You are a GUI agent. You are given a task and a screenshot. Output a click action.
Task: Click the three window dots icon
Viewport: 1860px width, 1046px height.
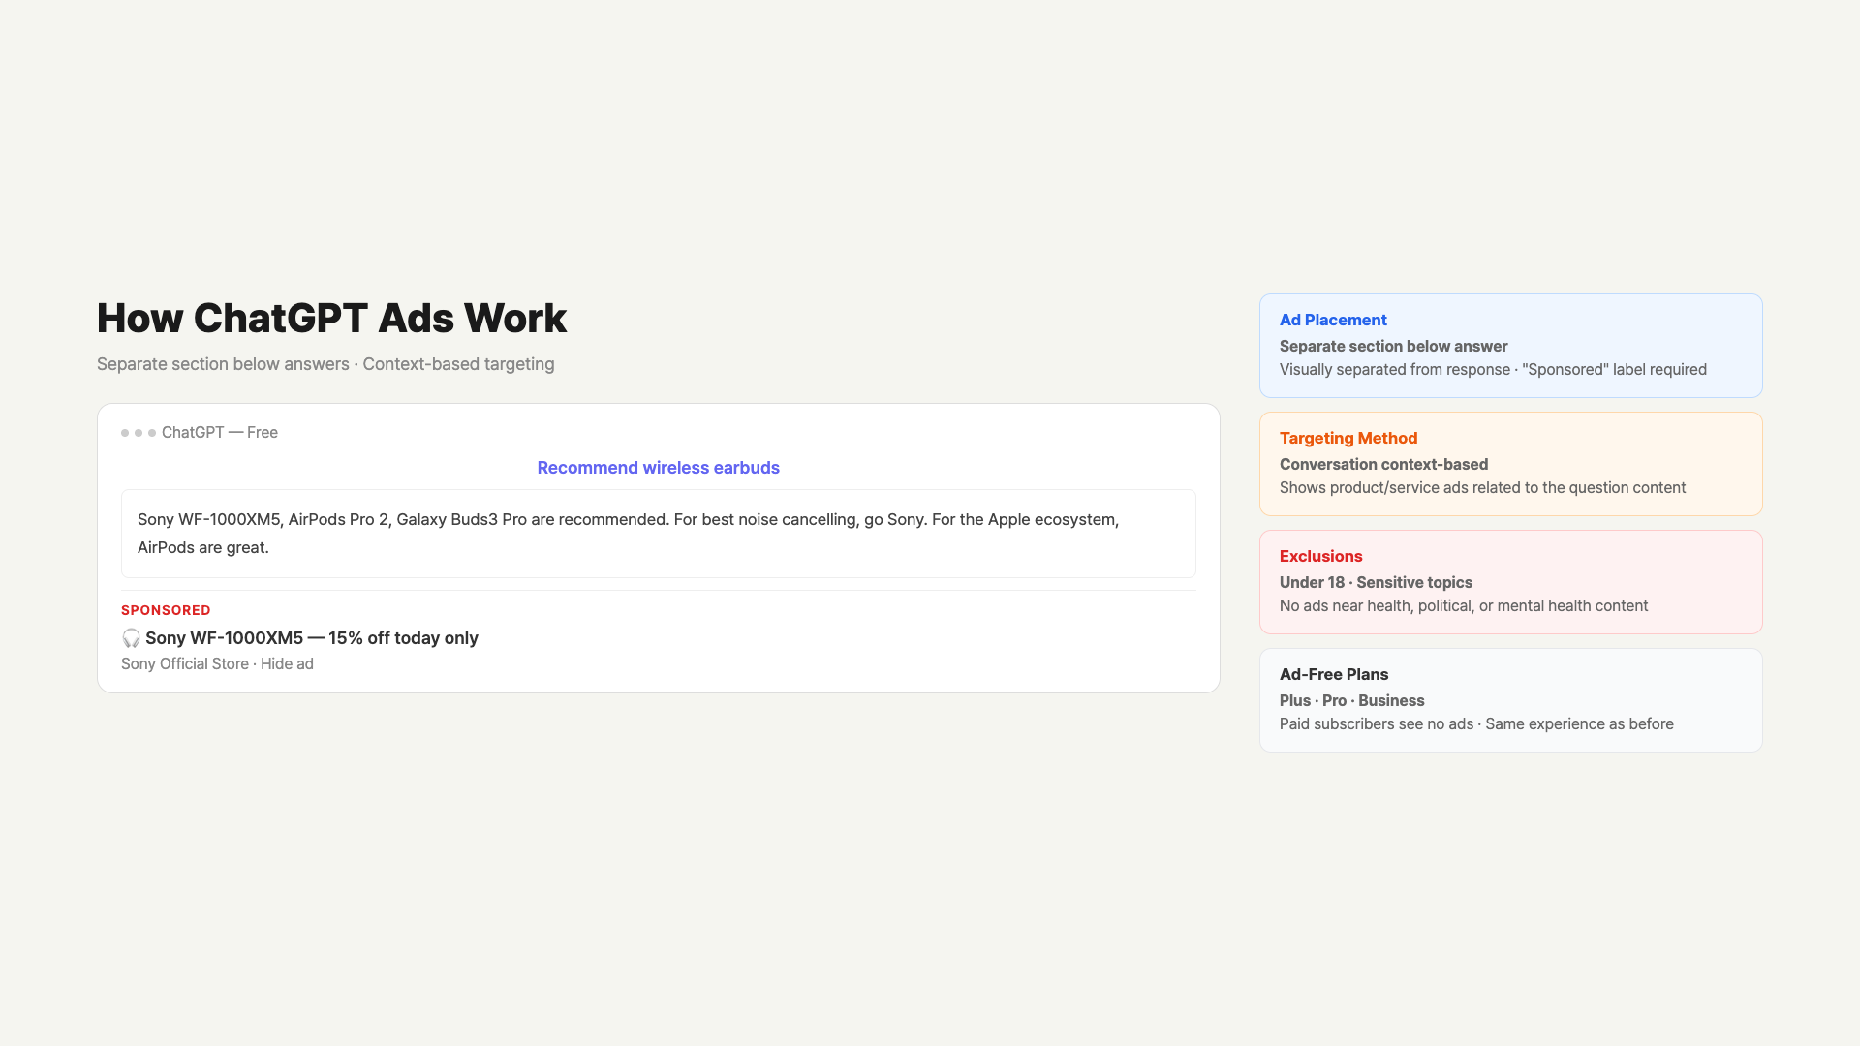tap(139, 433)
